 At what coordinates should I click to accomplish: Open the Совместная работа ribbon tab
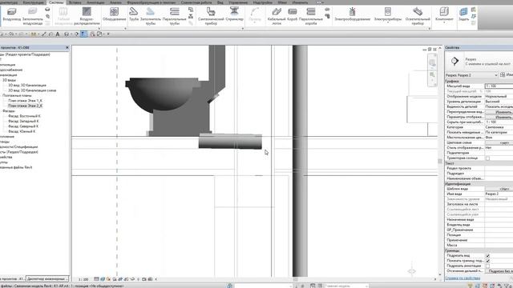tap(196, 2)
